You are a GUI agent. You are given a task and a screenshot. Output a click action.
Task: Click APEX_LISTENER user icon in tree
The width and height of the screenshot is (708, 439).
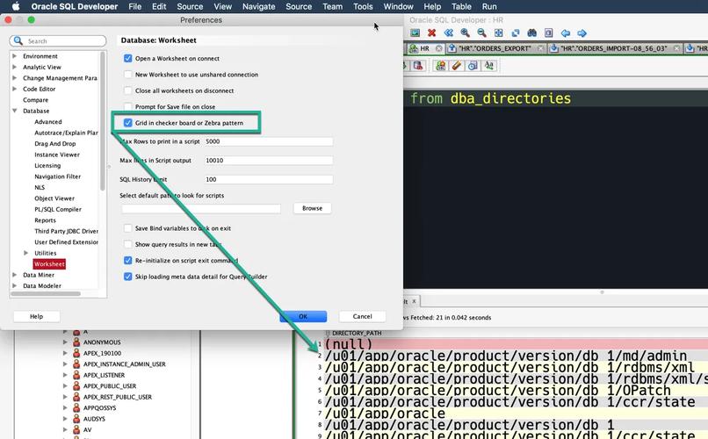point(76,375)
